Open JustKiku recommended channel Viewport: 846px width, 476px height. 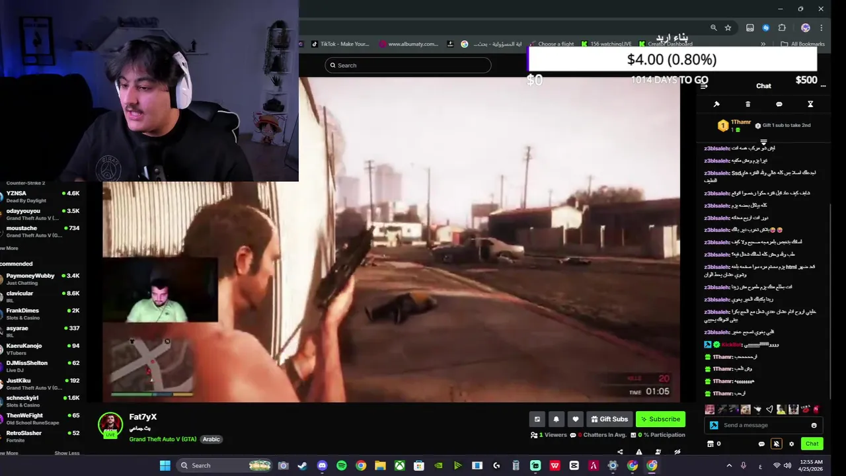(x=40, y=384)
